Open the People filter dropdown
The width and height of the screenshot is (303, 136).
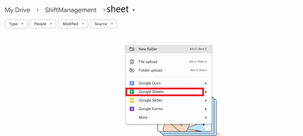[x=43, y=24]
